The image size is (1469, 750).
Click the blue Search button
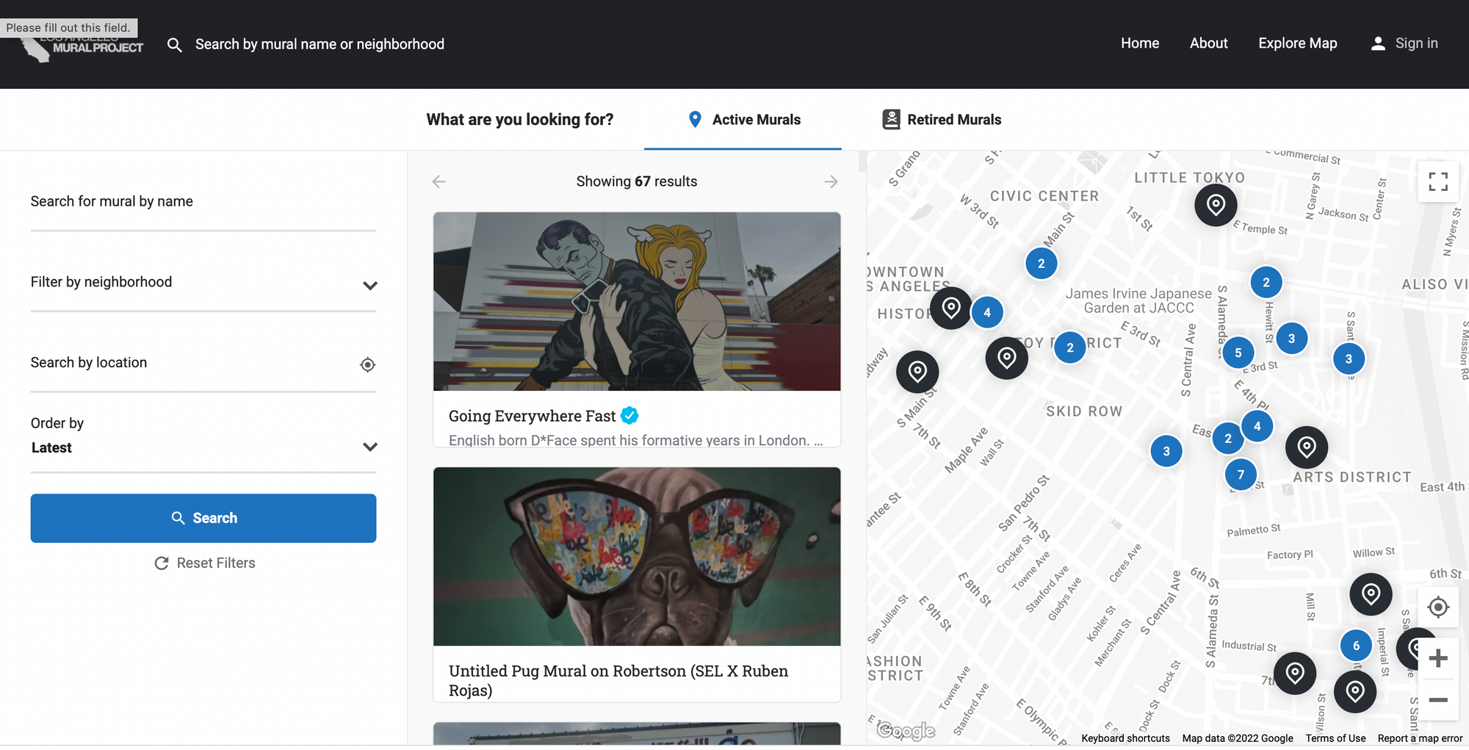pos(203,519)
